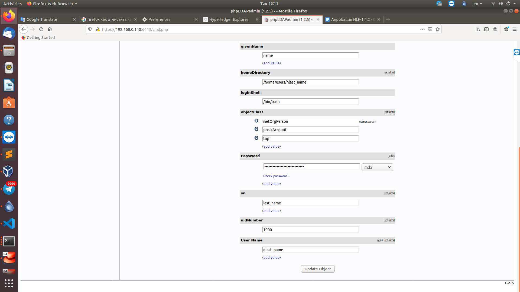
Task: Bookmark this page with star icon
Action: [438, 29]
